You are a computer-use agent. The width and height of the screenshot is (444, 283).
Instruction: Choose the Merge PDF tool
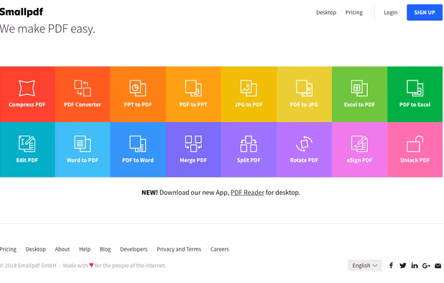[193, 149]
